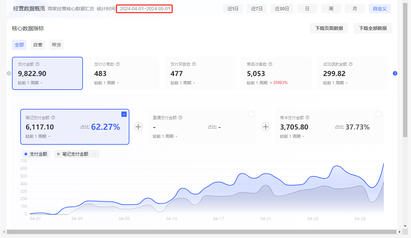Screen dimensions: 411x238
Task: Remove 笔记支付金额 legend tag with the x
Action: [x=94, y=154]
